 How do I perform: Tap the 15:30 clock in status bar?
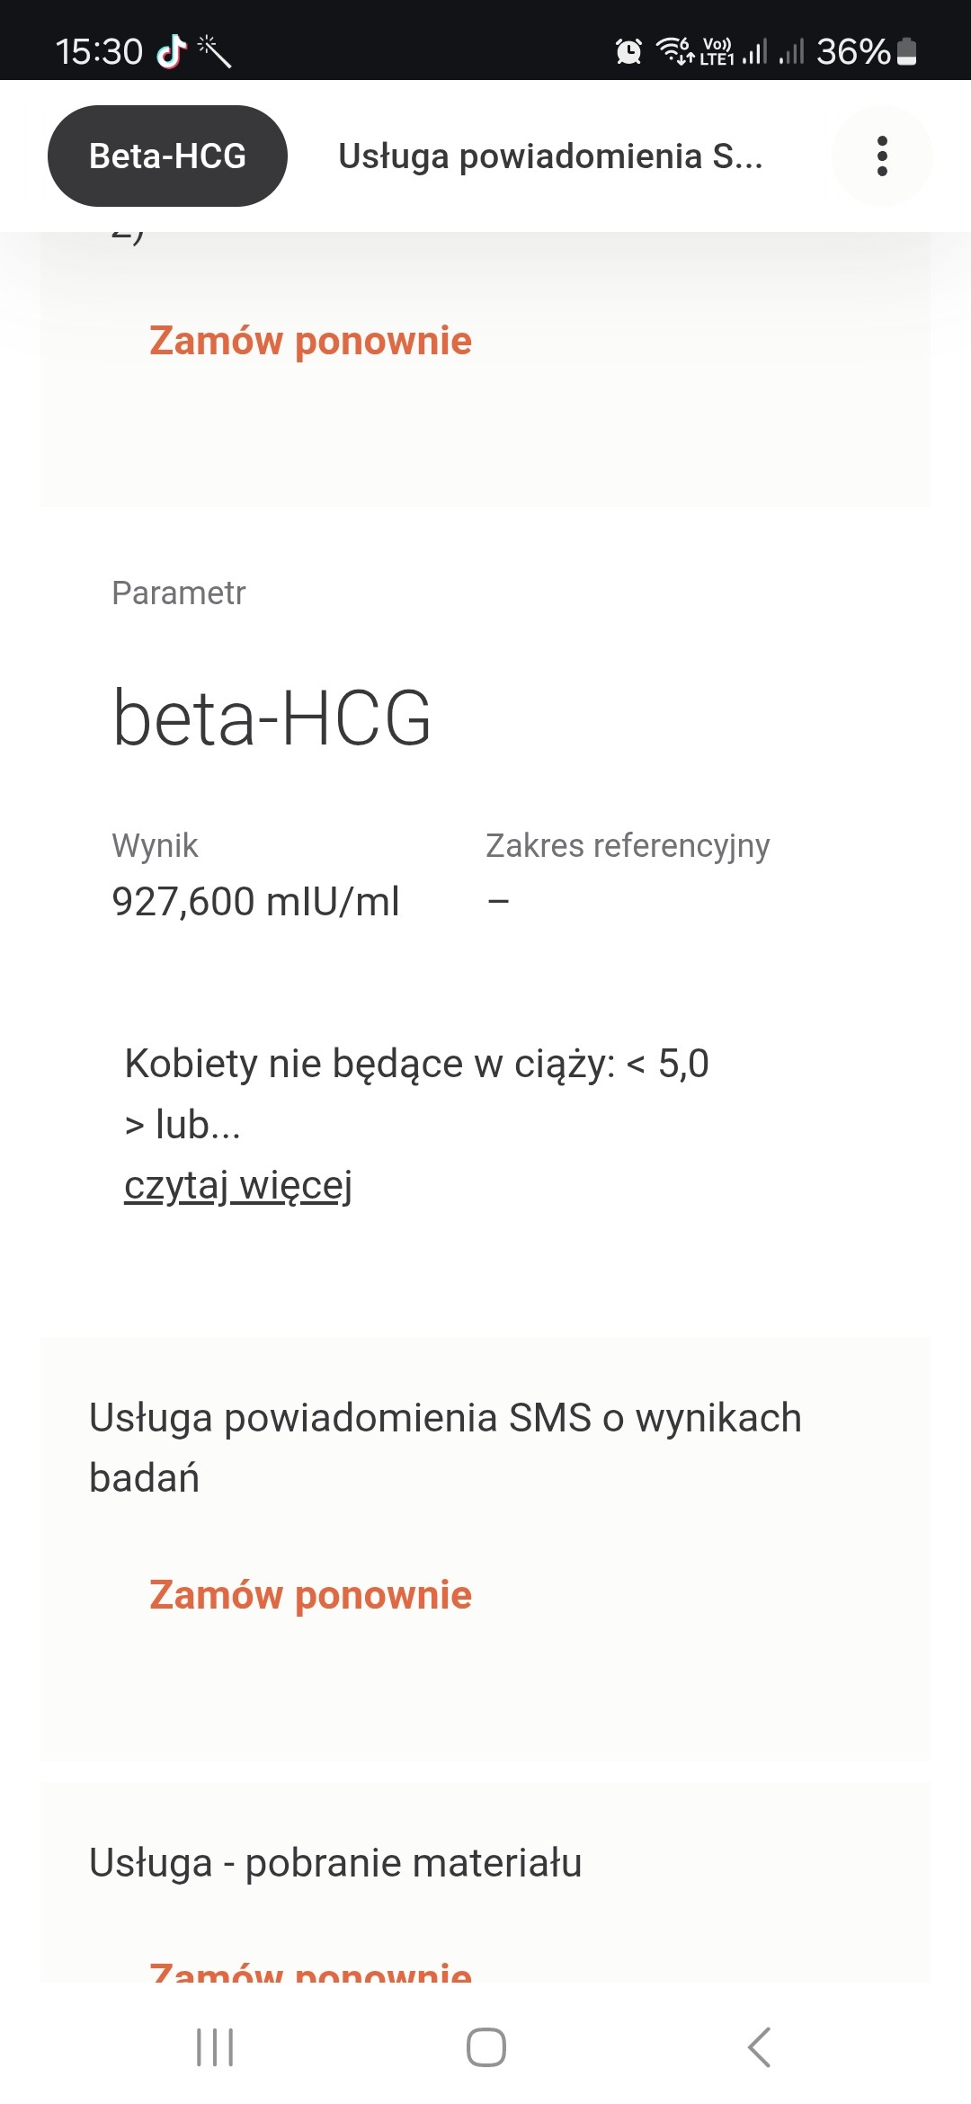pyautogui.click(x=99, y=51)
